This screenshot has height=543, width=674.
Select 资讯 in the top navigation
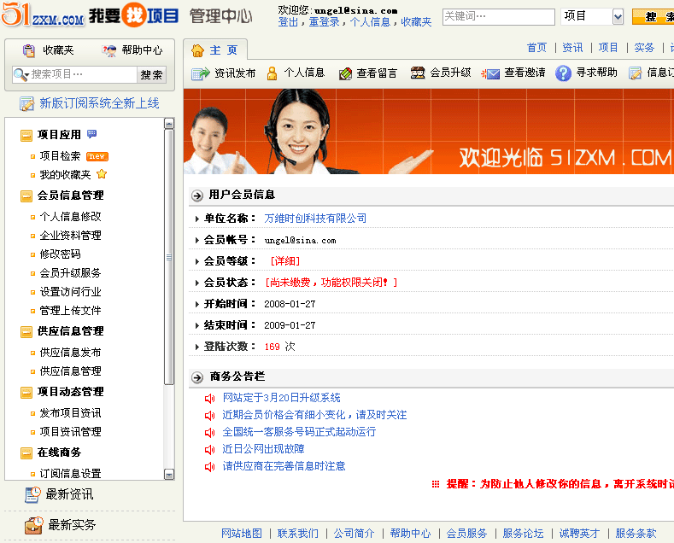tap(572, 48)
